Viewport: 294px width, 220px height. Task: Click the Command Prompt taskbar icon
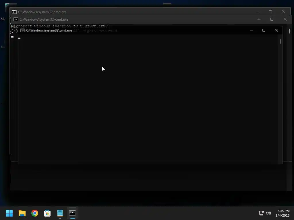pyautogui.click(x=72, y=213)
